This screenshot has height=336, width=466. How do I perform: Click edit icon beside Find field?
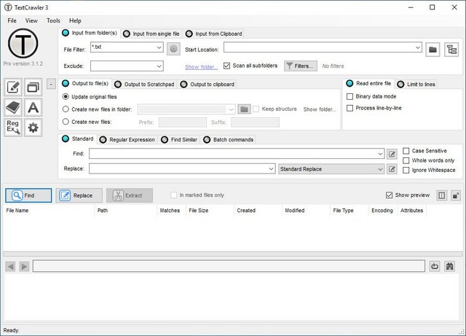392,154
